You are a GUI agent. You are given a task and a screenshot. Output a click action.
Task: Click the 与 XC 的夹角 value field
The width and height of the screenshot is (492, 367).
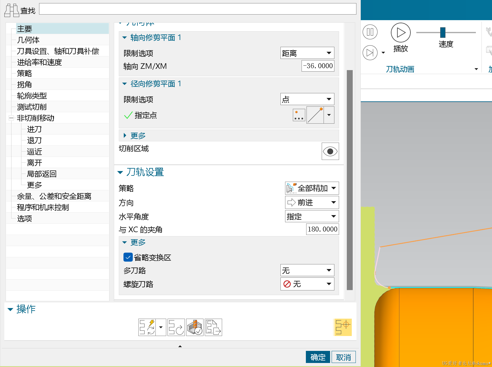(323, 229)
